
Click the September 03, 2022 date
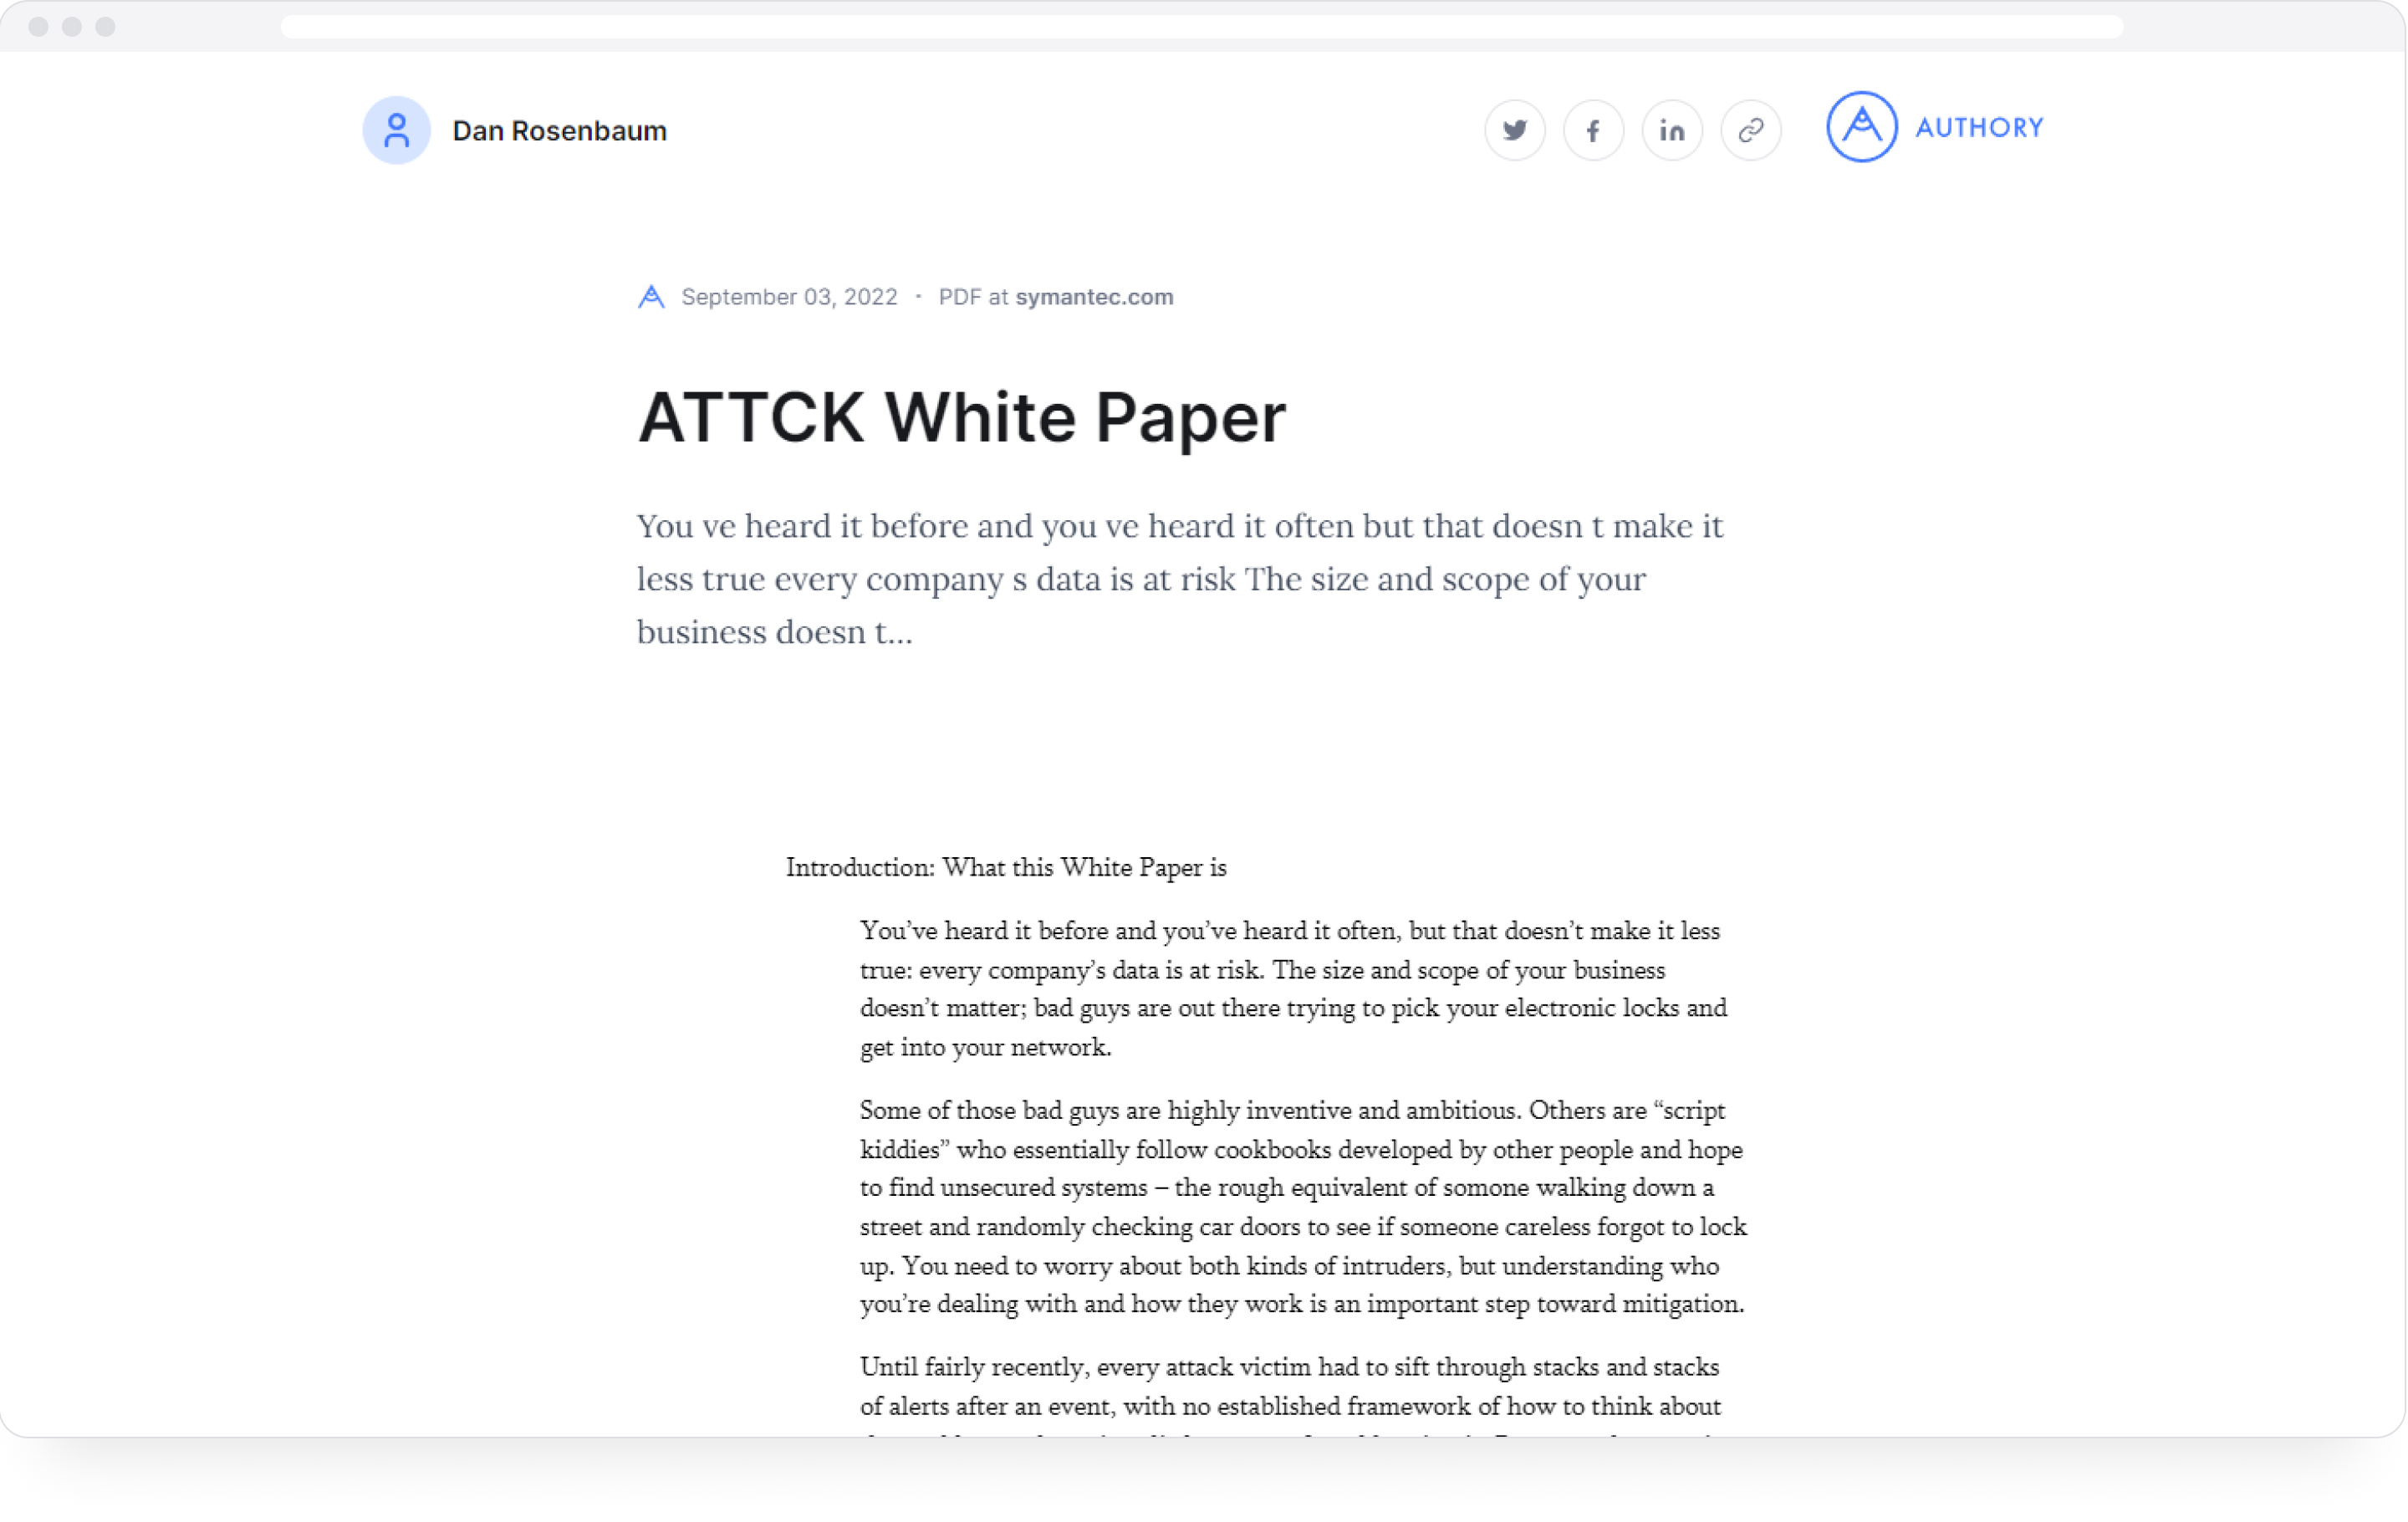[789, 296]
